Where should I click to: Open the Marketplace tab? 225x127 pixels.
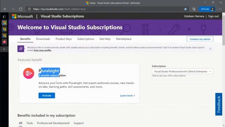pos(124,39)
